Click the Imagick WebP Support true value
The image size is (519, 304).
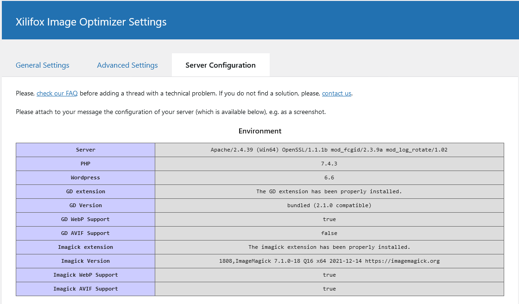coord(329,275)
